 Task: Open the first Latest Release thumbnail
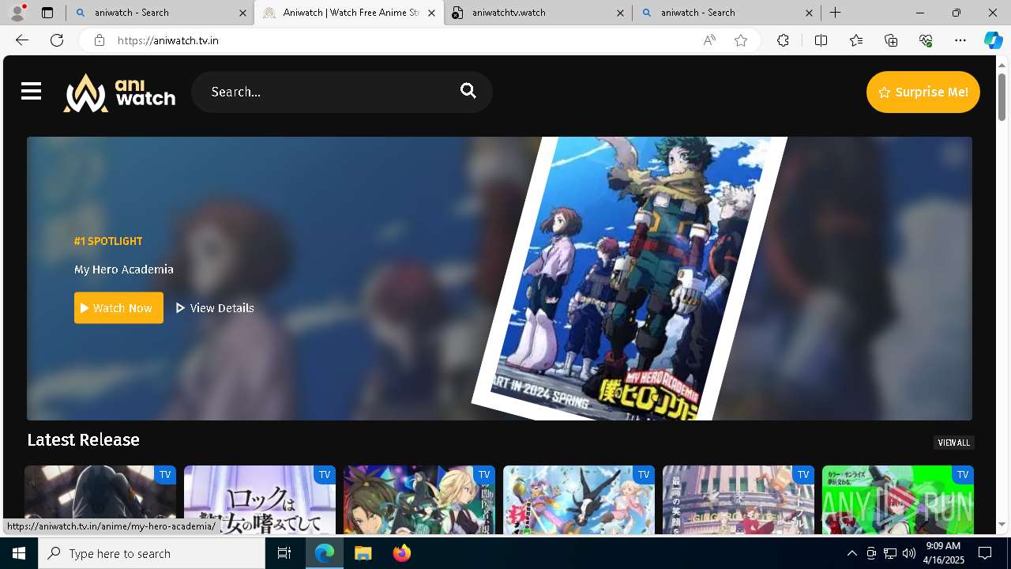click(x=100, y=500)
